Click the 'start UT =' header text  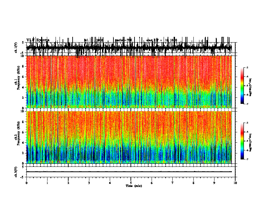(x=154, y=40)
